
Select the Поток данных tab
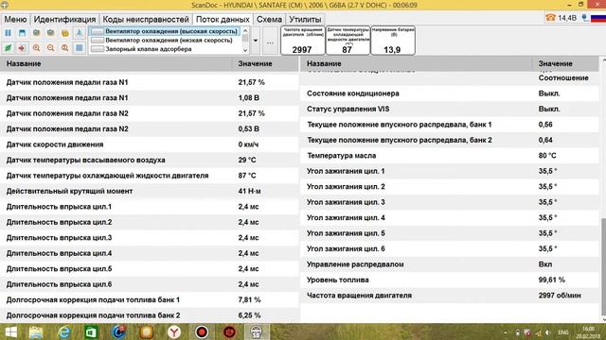click(x=223, y=19)
